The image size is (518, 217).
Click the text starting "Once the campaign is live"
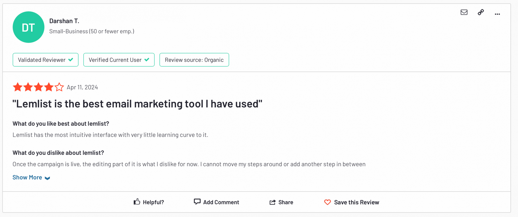coord(189,164)
